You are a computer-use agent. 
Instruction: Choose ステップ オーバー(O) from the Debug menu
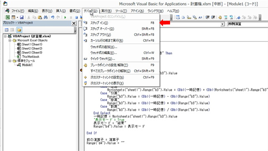coord(121,29)
